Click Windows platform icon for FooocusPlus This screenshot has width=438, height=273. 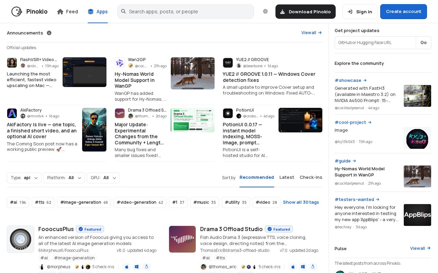137,267
